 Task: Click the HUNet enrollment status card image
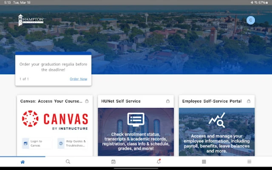coord(136,132)
